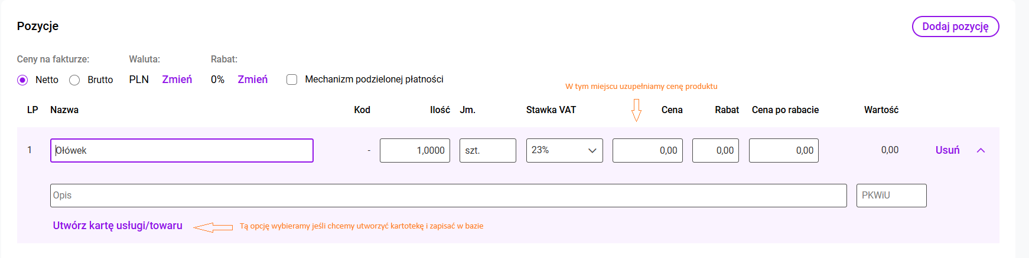Select the Netto price option
1029x258 pixels.
tap(22, 80)
